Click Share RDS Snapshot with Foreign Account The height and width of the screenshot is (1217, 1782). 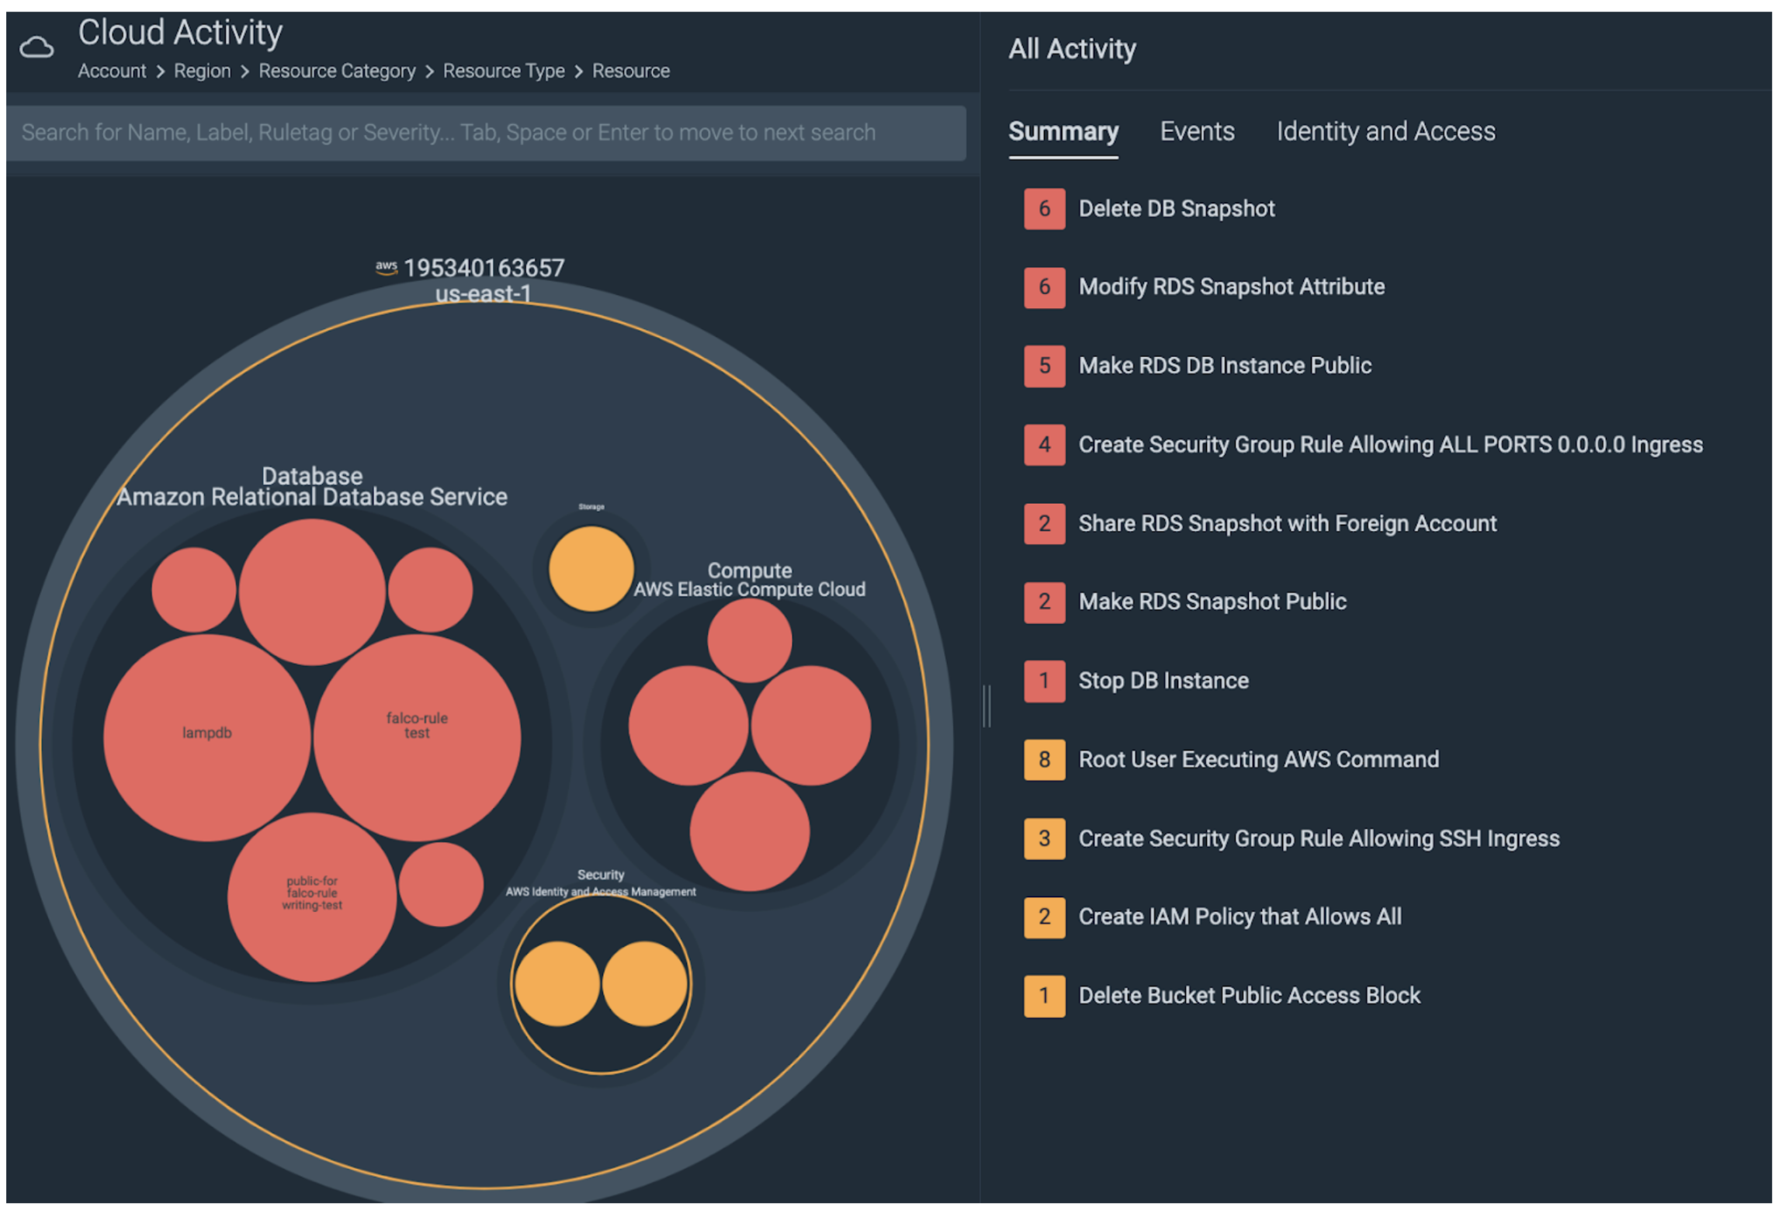tap(1287, 524)
